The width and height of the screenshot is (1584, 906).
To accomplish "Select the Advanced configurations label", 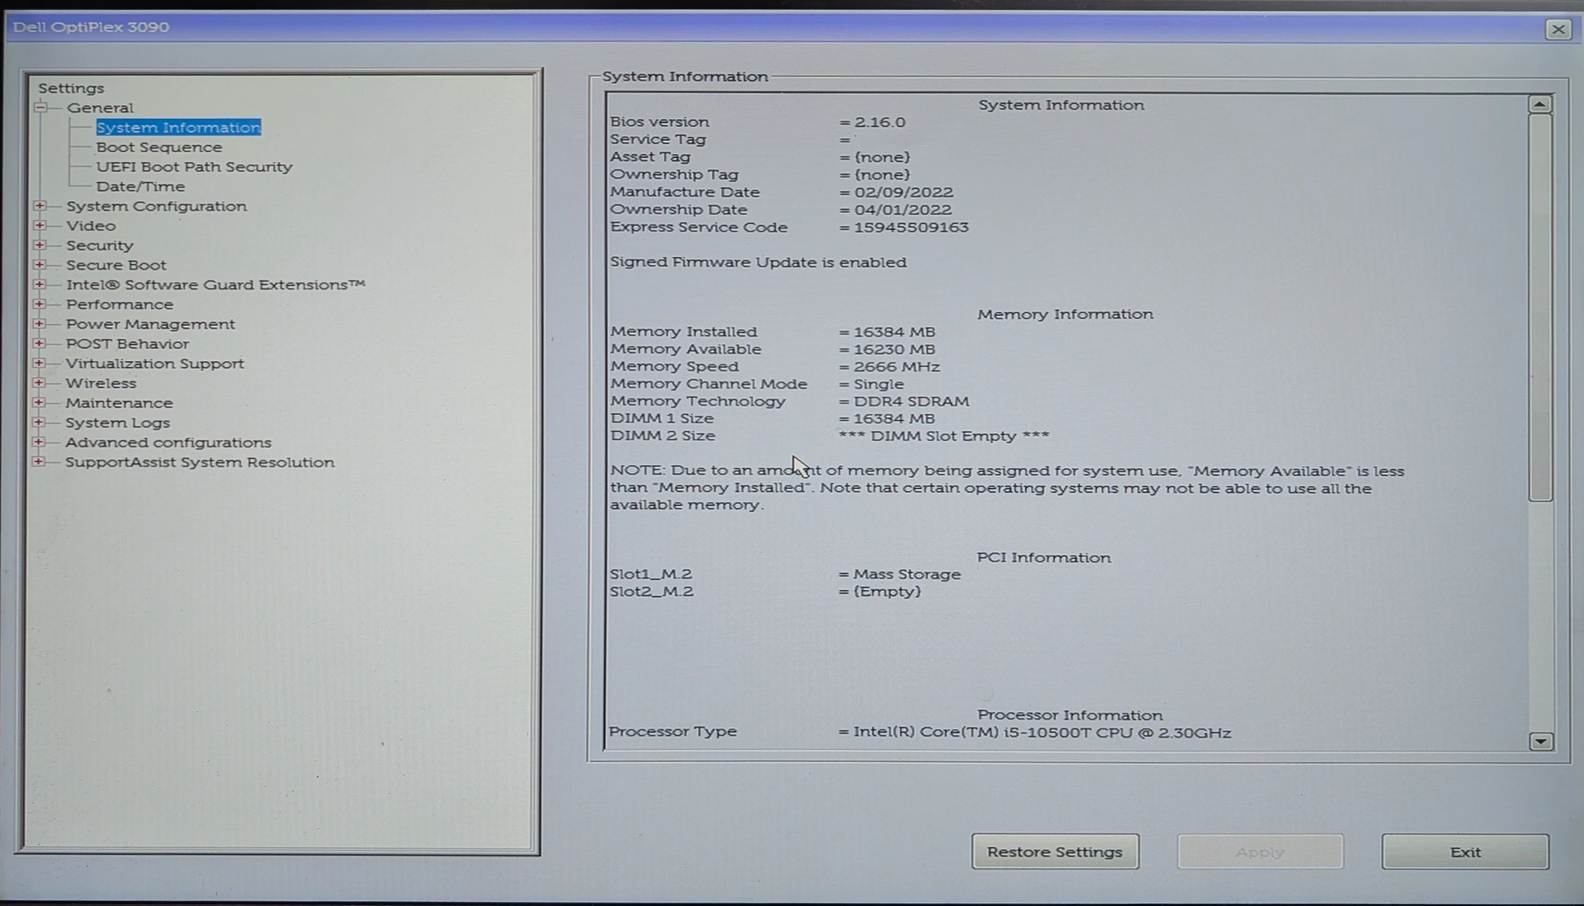I will point(169,442).
